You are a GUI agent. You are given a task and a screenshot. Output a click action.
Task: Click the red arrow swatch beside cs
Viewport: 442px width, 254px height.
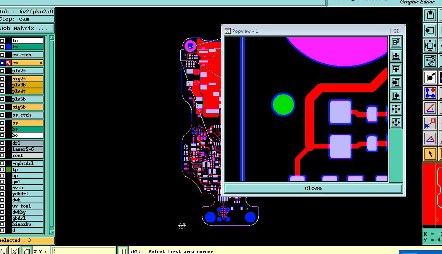[8, 63]
